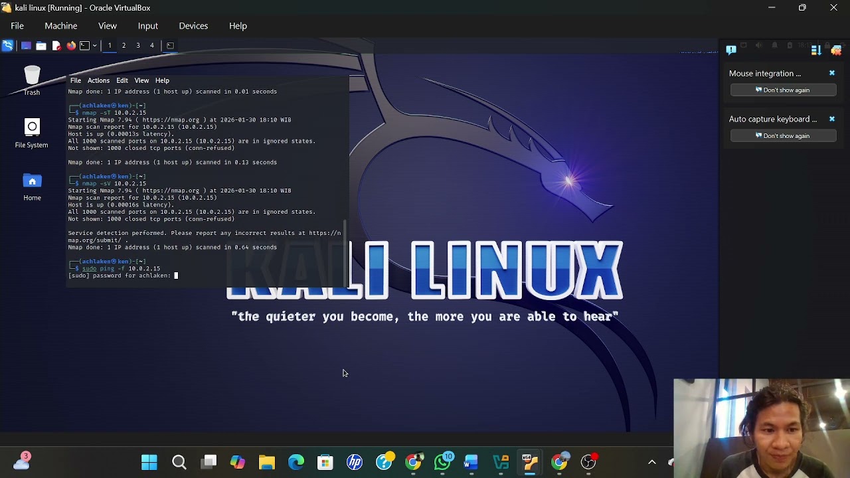
Task: Click Don't show again under Mouse integration
Action: (782, 90)
